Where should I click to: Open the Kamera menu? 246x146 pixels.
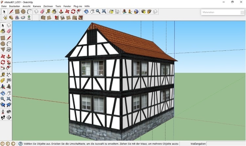click(x=37, y=6)
